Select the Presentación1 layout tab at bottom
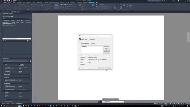 coord(19,103)
